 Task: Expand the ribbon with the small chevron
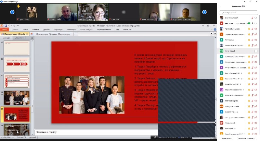pyautogui.click(x=212, y=29)
